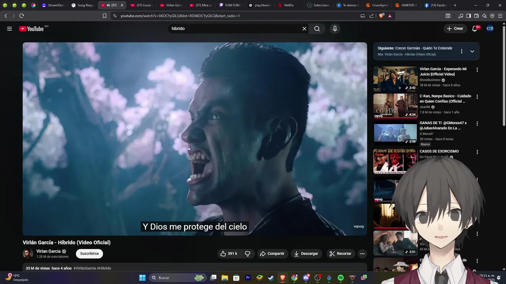
Task: Play Esperando Mi Juicio thumbnail
Action: click(x=395, y=79)
